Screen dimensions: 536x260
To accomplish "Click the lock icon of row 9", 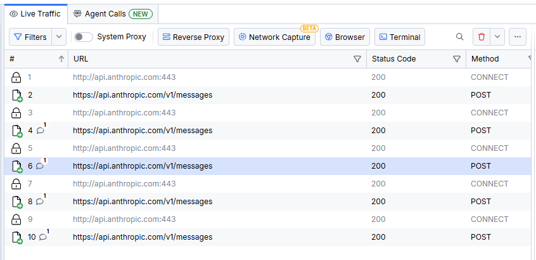I will 16,219.
